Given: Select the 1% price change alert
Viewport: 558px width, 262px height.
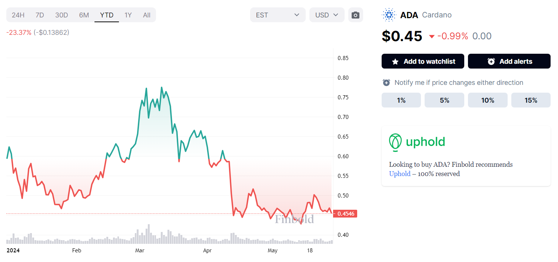Looking at the screenshot, I should [401, 100].
